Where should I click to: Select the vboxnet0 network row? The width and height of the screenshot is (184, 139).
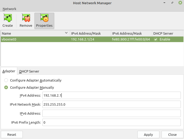point(34,39)
